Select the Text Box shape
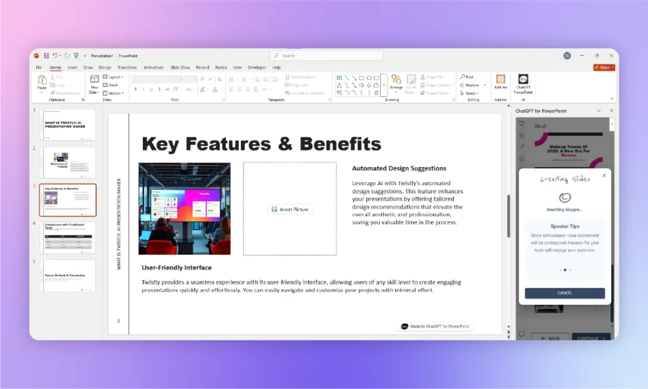 click(339, 78)
